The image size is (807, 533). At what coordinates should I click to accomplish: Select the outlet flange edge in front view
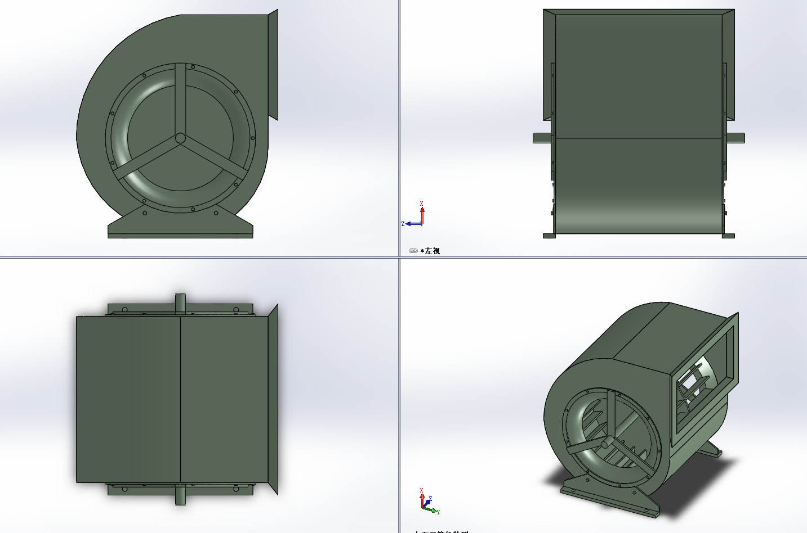[273, 65]
